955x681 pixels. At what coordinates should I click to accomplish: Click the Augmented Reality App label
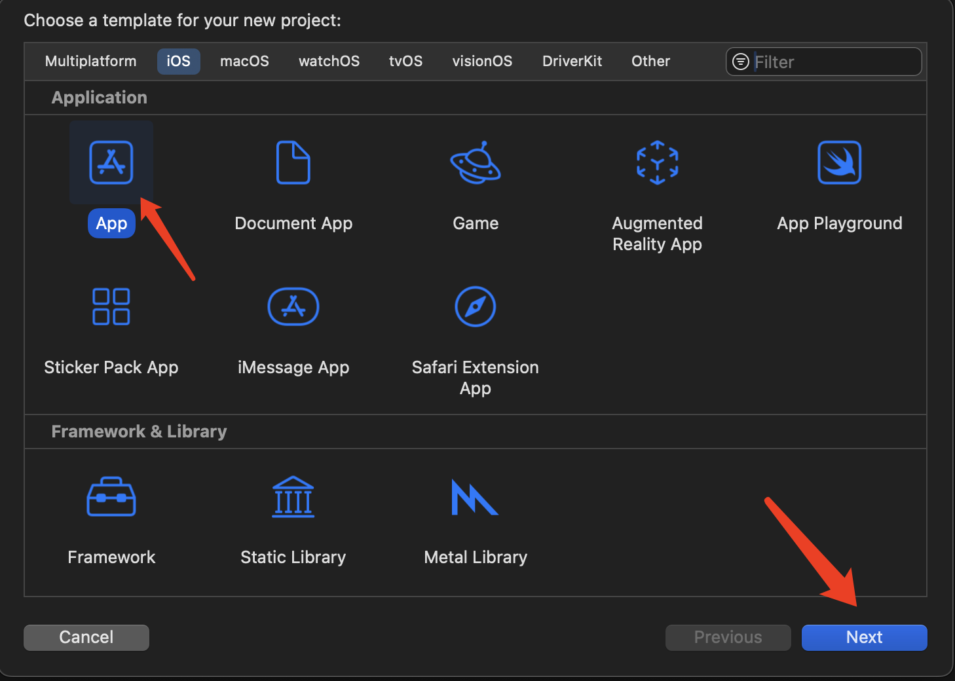click(658, 234)
